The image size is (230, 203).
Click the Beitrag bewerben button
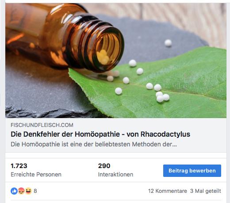coord(192,171)
